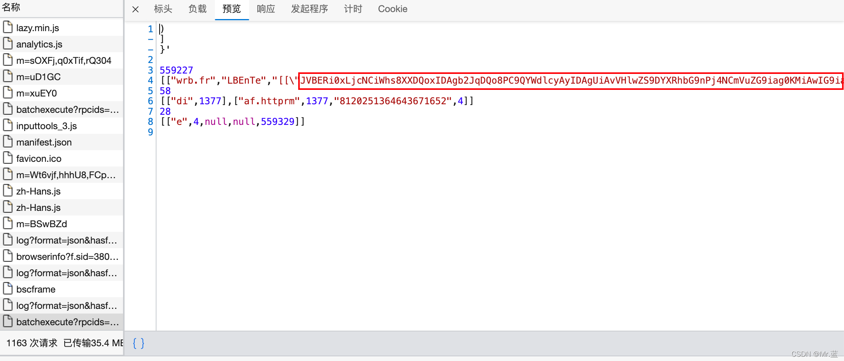The width and height of the screenshot is (844, 361).
Task: Click the 1163 次请求 status text
Action: [x=32, y=343]
